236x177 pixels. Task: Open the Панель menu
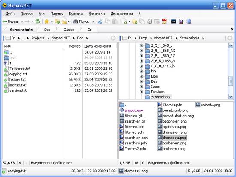coord(57,14)
